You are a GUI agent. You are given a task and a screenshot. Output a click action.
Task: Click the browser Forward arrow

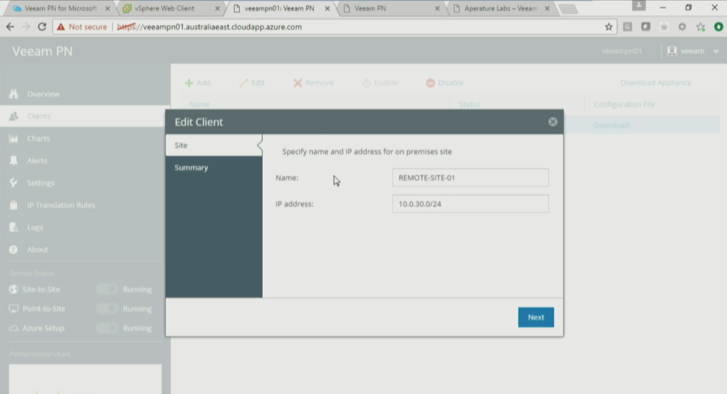point(26,27)
